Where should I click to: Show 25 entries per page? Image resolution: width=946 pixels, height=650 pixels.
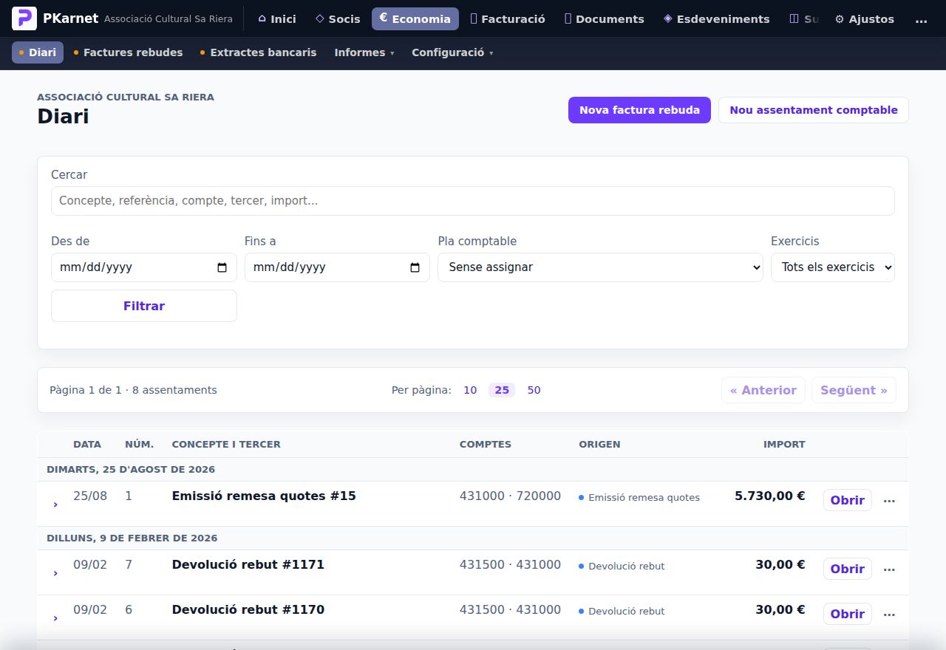coord(502,390)
